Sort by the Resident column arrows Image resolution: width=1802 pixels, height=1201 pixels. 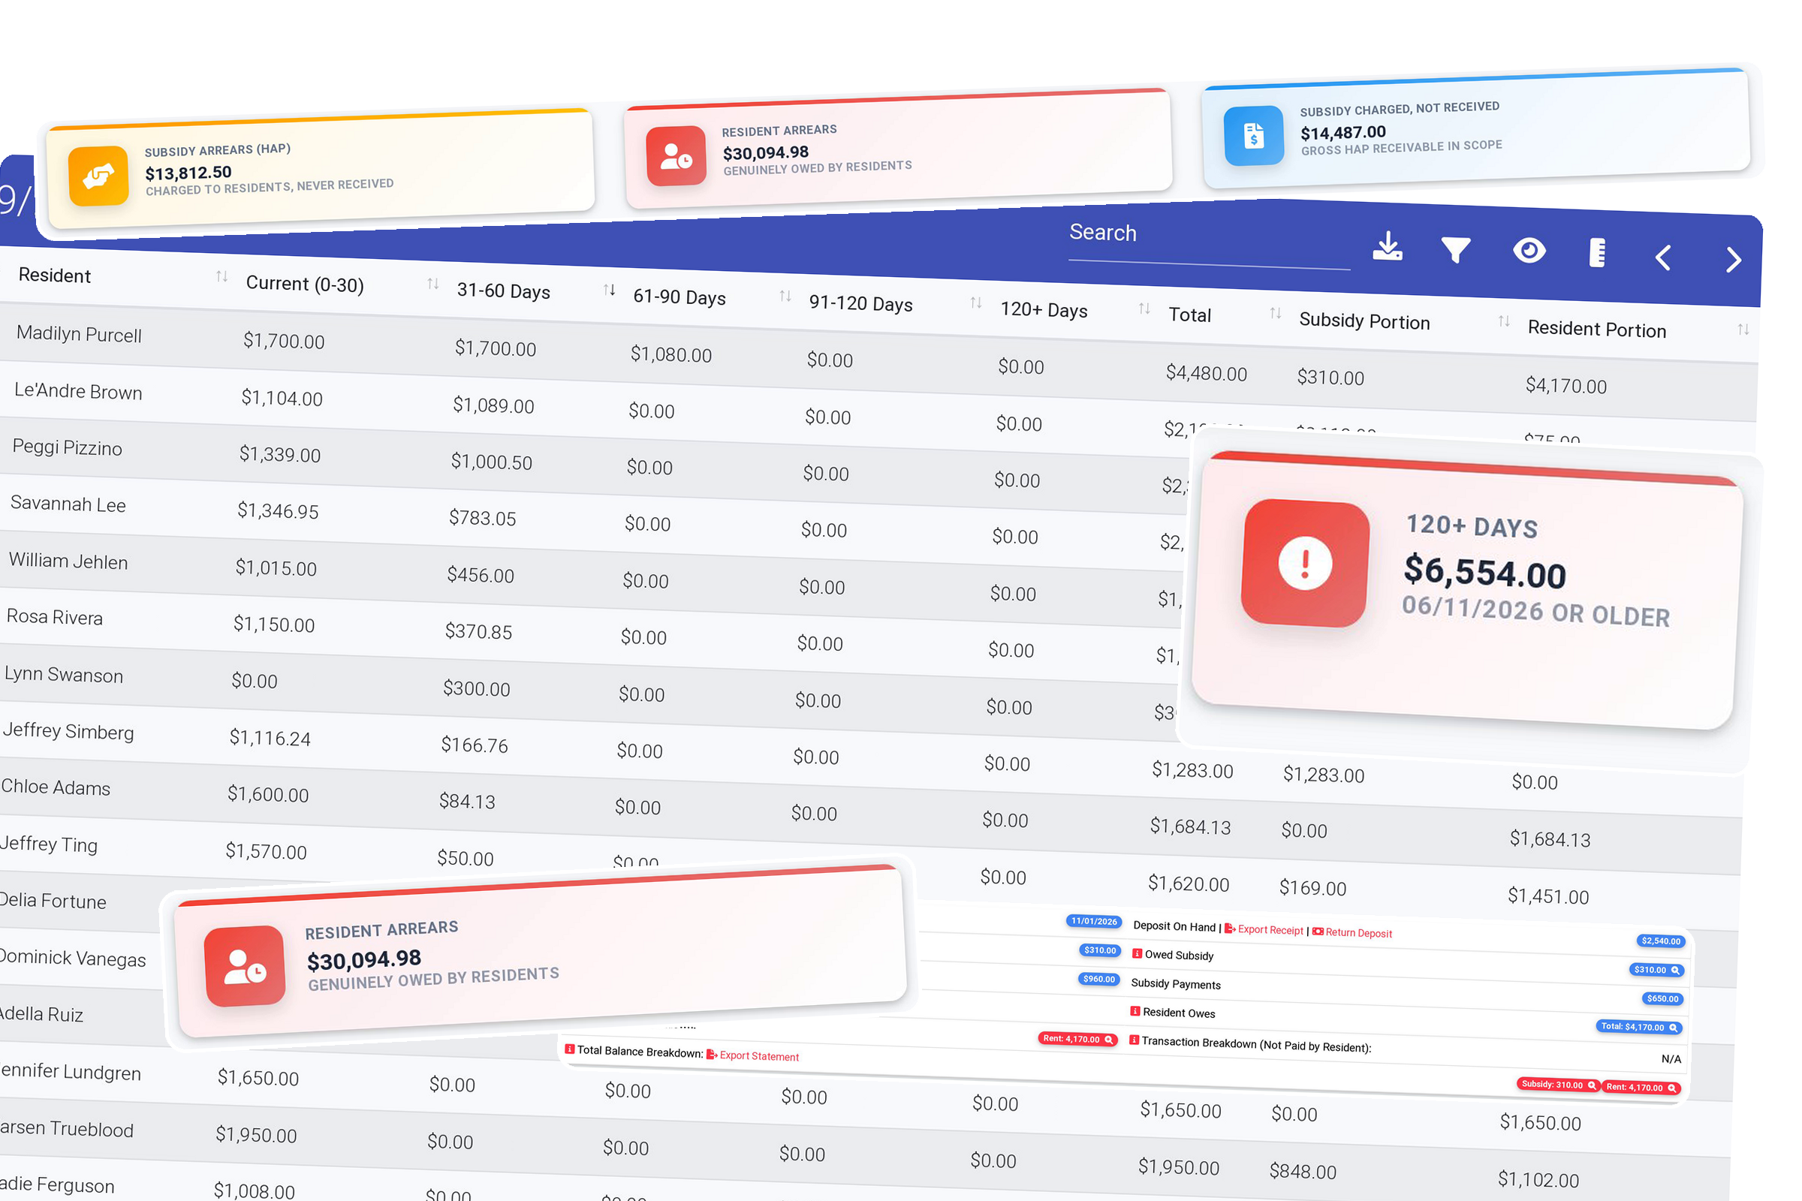click(221, 276)
